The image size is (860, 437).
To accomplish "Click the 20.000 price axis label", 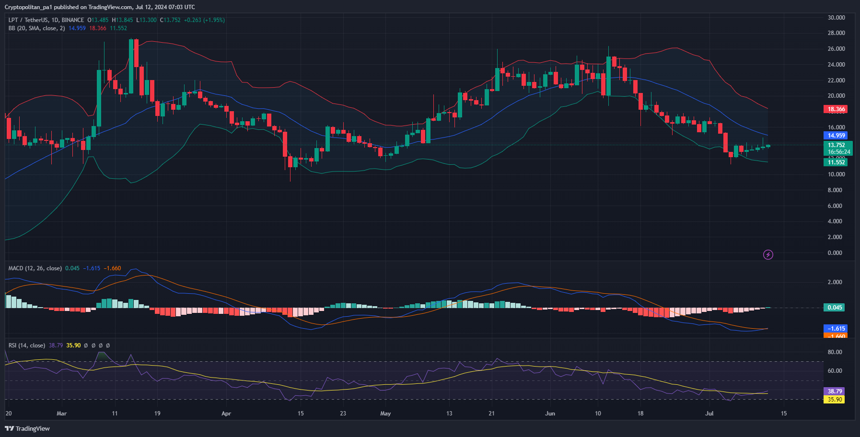I will [836, 96].
